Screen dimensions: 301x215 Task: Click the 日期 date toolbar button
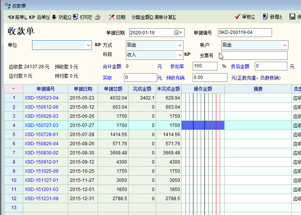(x=117, y=17)
